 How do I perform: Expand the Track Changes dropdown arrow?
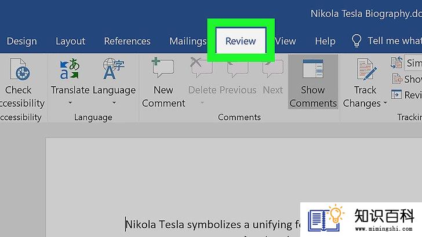pyautogui.click(x=385, y=103)
